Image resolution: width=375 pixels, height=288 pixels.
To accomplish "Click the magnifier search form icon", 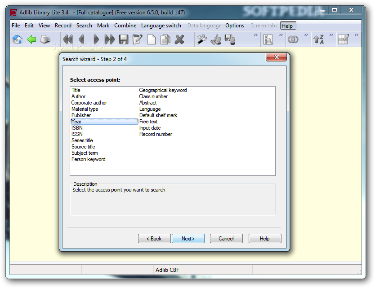I will (268, 39).
